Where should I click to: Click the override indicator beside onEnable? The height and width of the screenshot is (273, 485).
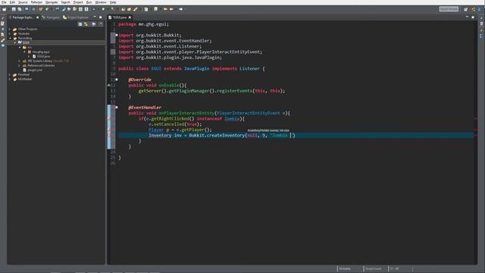click(109, 85)
